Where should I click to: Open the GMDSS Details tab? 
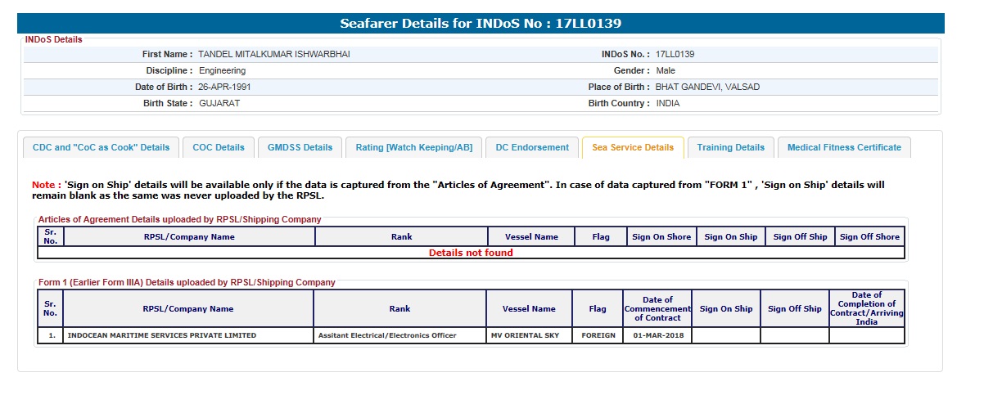click(300, 148)
